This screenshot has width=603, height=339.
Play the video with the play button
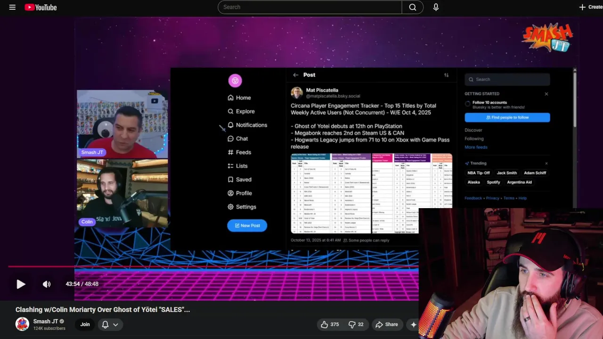click(x=21, y=284)
